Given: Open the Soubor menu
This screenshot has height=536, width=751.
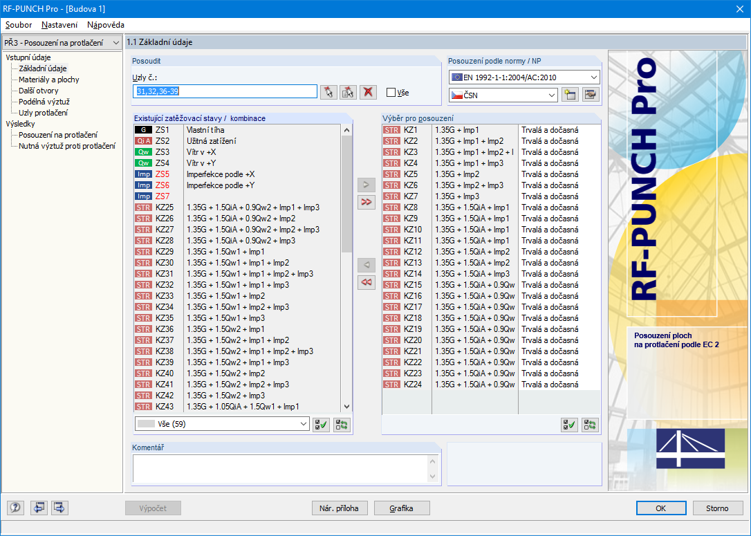Looking at the screenshot, I should pos(19,25).
